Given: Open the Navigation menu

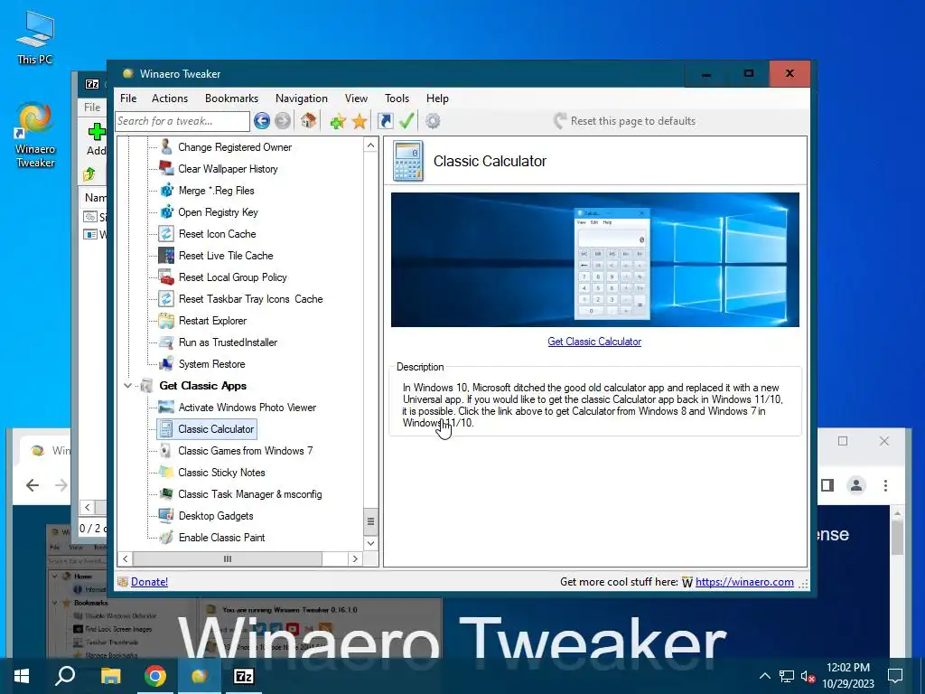Looking at the screenshot, I should [302, 98].
